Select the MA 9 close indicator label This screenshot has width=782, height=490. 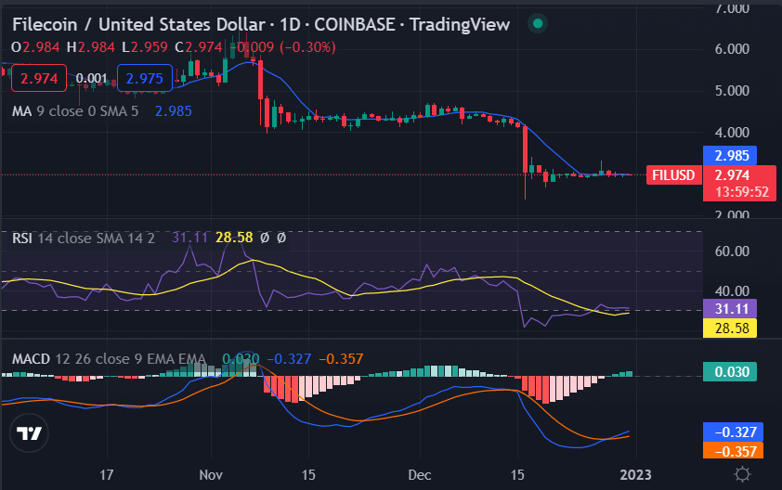(x=75, y=110)
